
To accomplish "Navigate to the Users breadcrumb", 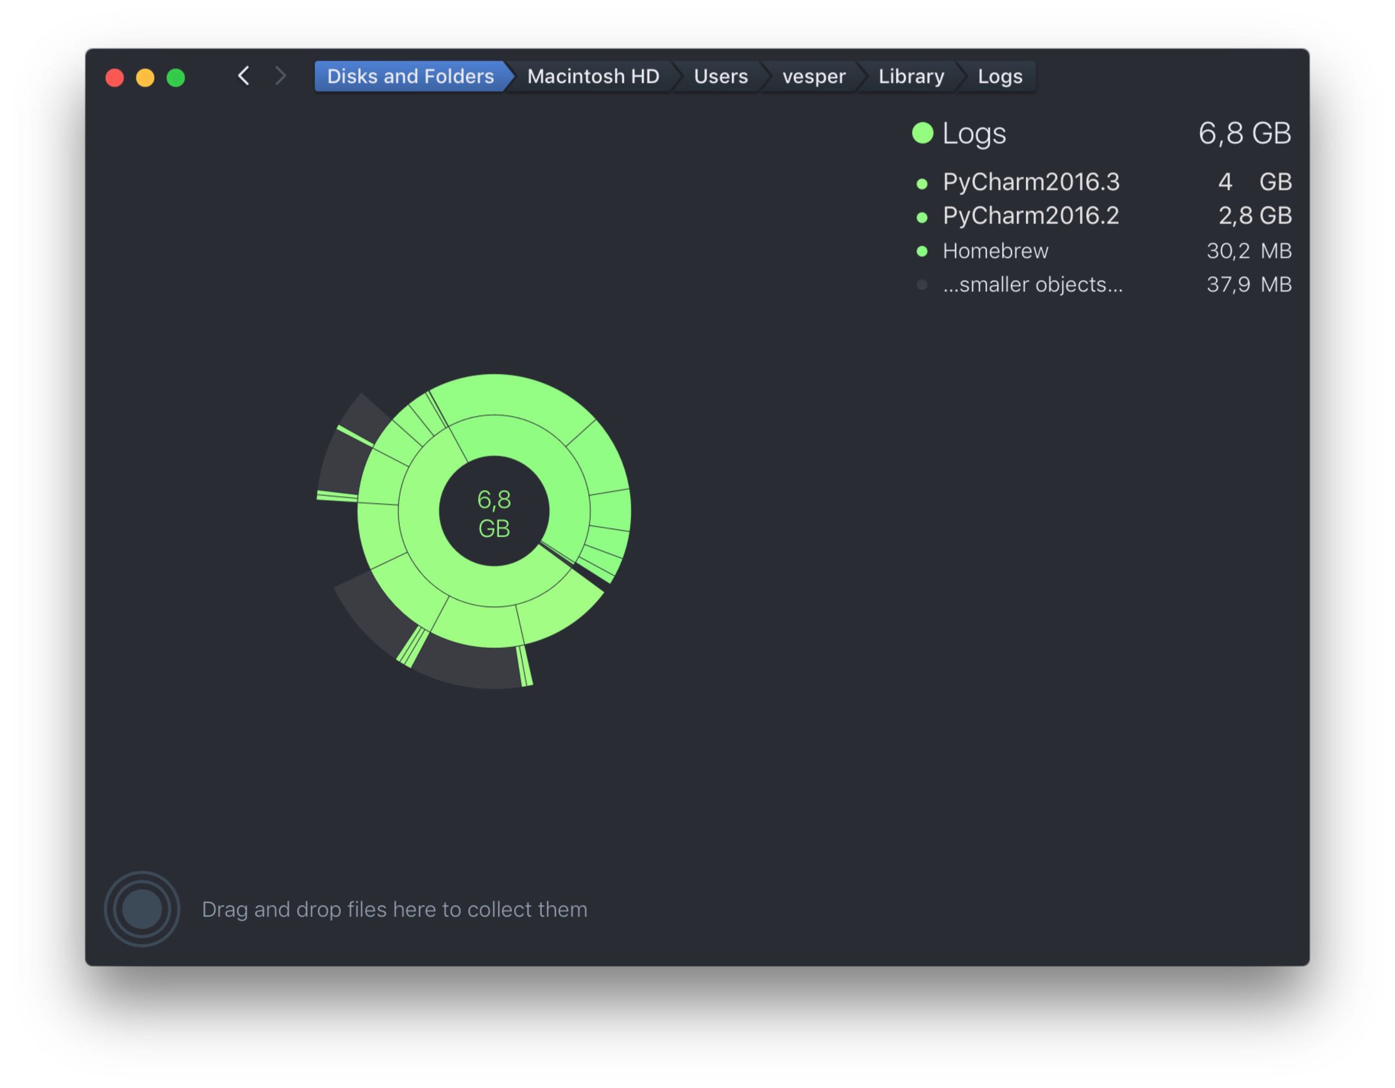I will click(720, 77).
